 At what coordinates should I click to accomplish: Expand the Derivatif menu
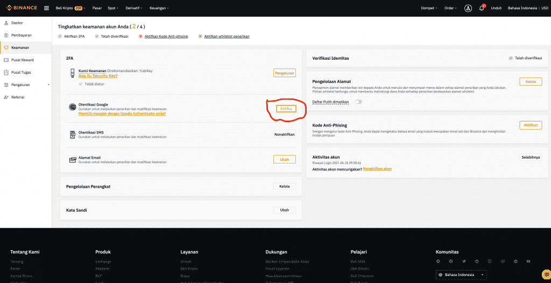click(x=135, y=8)
